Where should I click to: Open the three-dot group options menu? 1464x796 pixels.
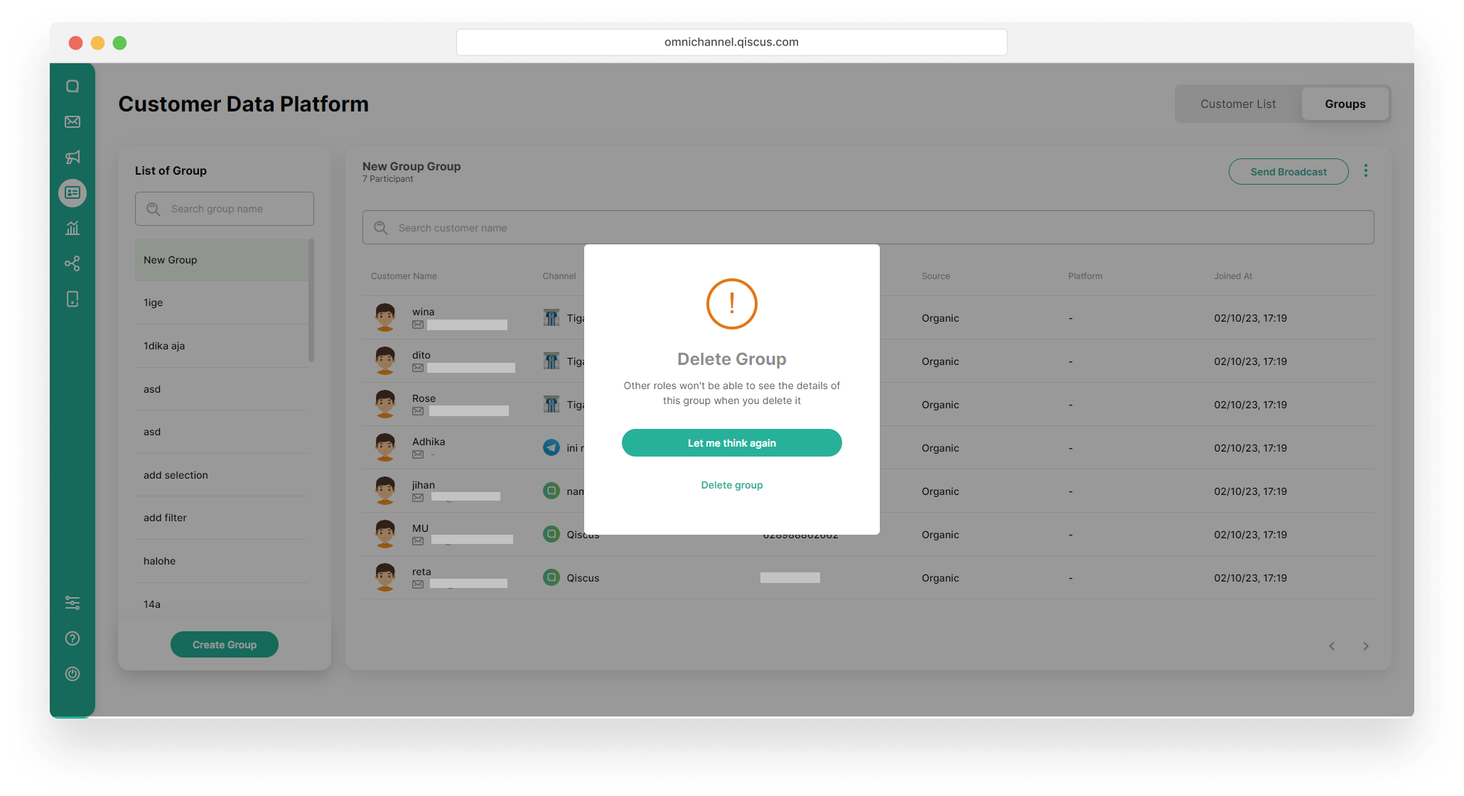pyautogui.click(x=1365, y=171)
